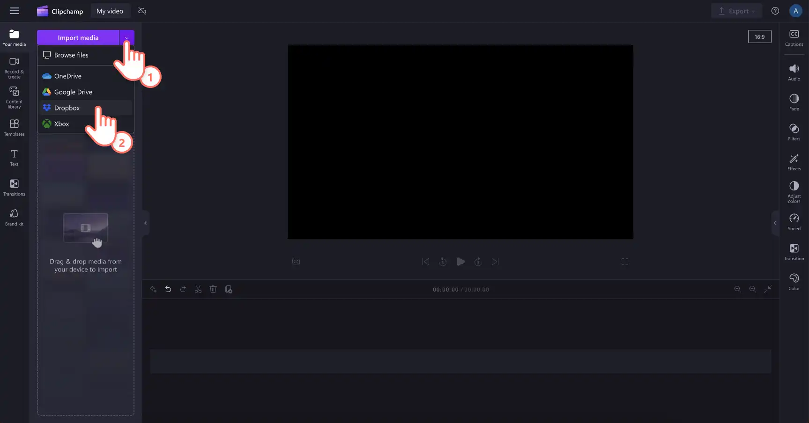Click the split scissors icon
Viewport: 809px width, 423px height.
(198, 289)
